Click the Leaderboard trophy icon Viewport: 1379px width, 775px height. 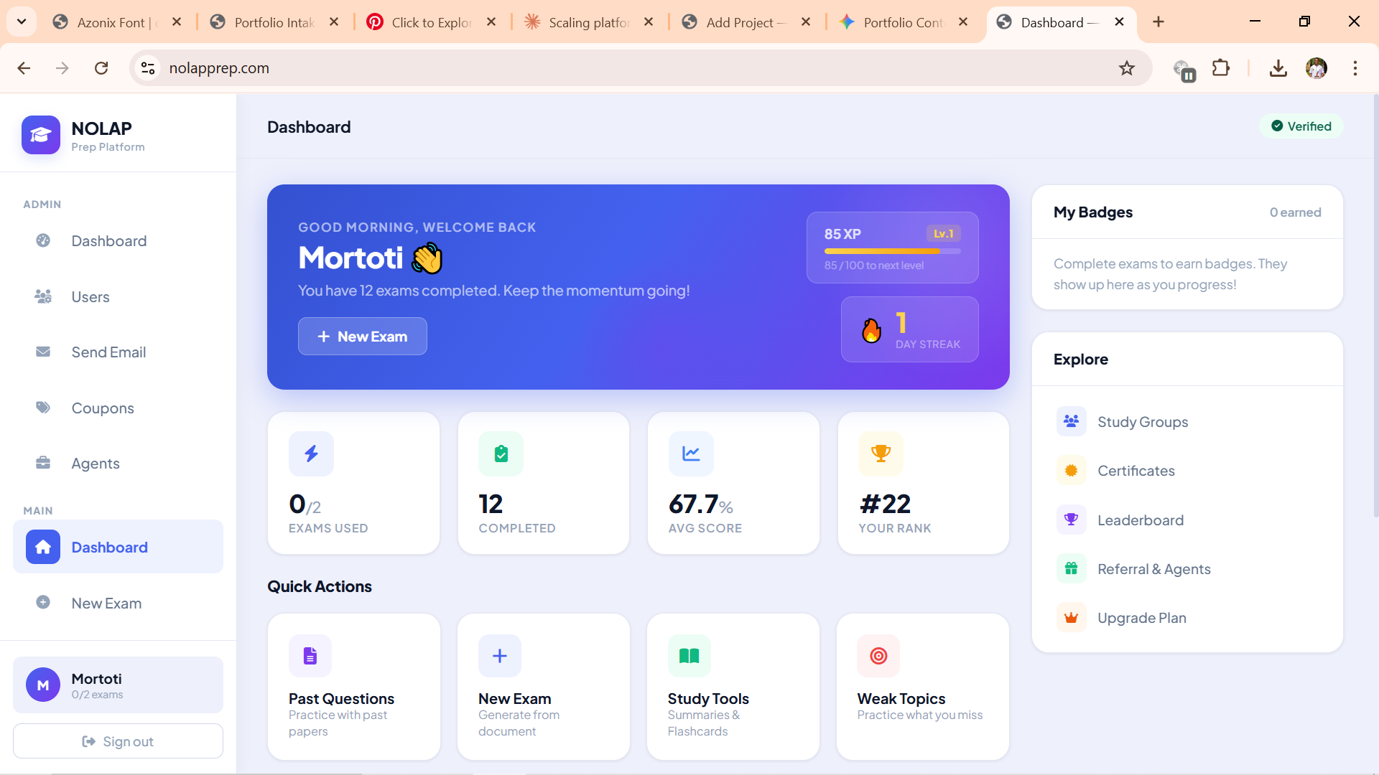(x=1071, y=520)
